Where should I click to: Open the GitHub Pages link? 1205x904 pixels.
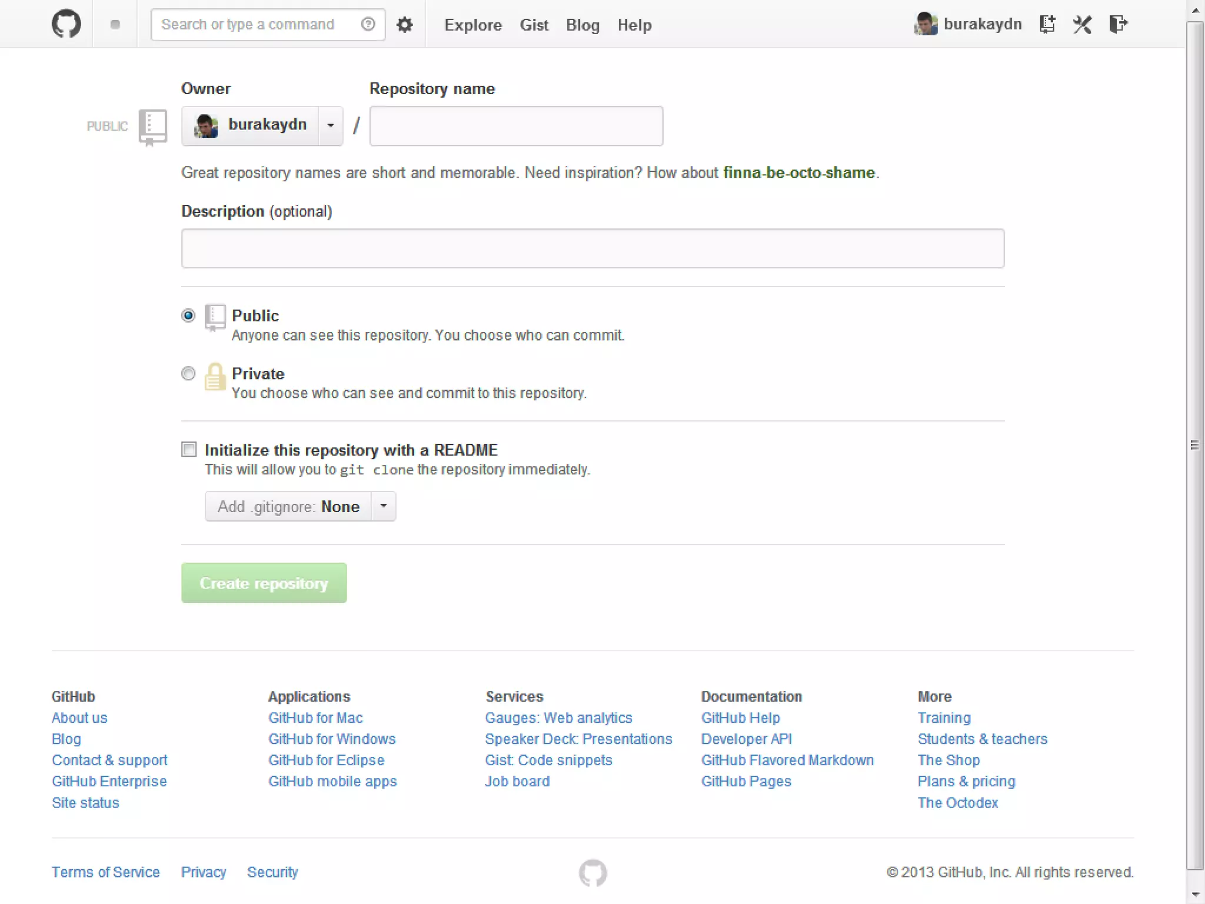click(746, 782)
